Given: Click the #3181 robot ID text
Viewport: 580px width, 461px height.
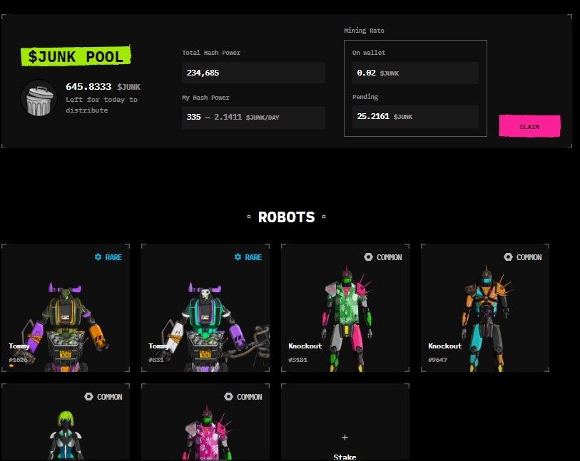Looking at the screenshot, I should (x=297, y=360).
